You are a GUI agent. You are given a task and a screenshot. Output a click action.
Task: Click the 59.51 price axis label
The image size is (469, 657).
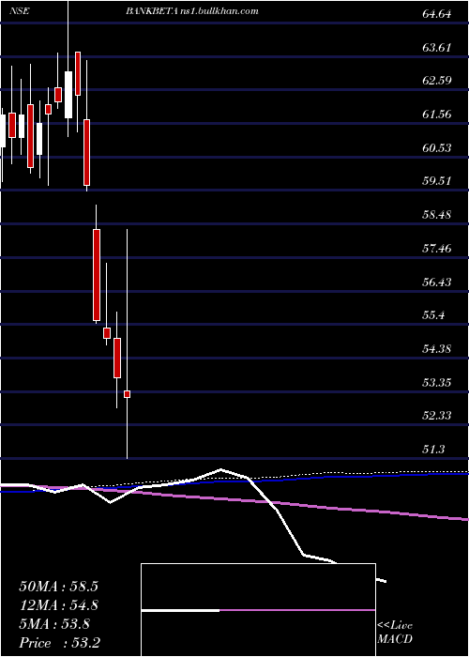coord(436,181)
